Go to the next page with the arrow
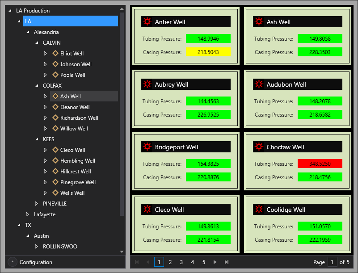Viewport: 358px width, 273px height. 215,262
